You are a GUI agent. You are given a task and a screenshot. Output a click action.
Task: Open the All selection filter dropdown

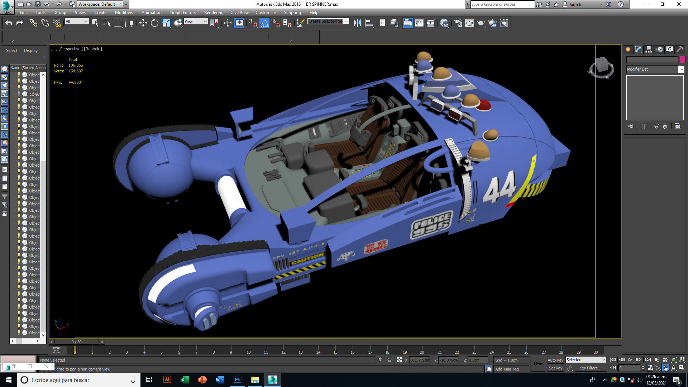pyautogui.click(x=77, y=21)
